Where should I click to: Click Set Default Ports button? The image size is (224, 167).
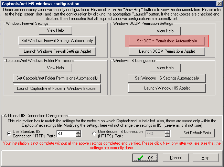pos(197,133)
